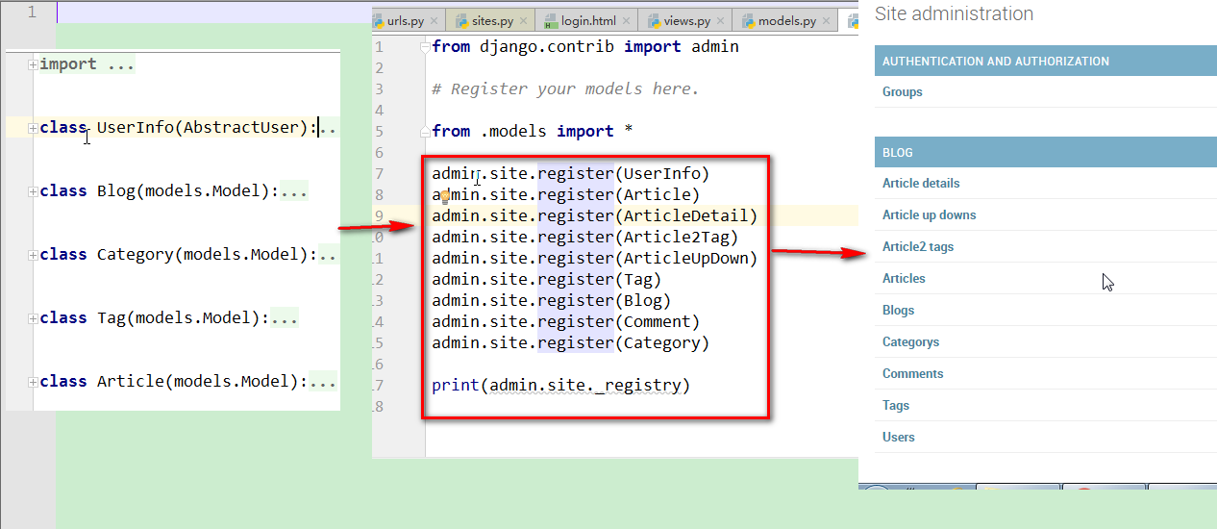Viewport: 1217px width, 529px height.
Task: Click the Python file icon on models.py tab
Action: click(747, 20)
